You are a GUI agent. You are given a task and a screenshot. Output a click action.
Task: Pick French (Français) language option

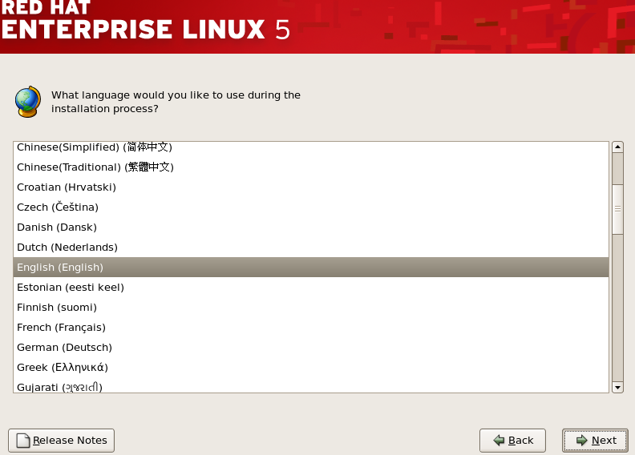[x=311, y=327]
